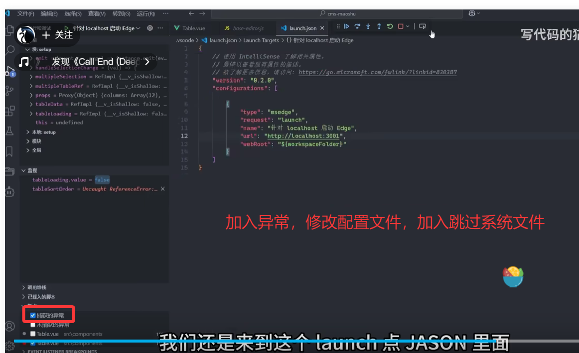This screenshot has height=353, width=579.
Task: Click the inspect-element icon in debug toolbar
Action: pyautogui.click(x=423, y=26)
